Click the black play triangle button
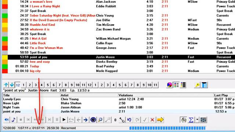The height and width of the screenshot is (132, 235). point(64,120)
